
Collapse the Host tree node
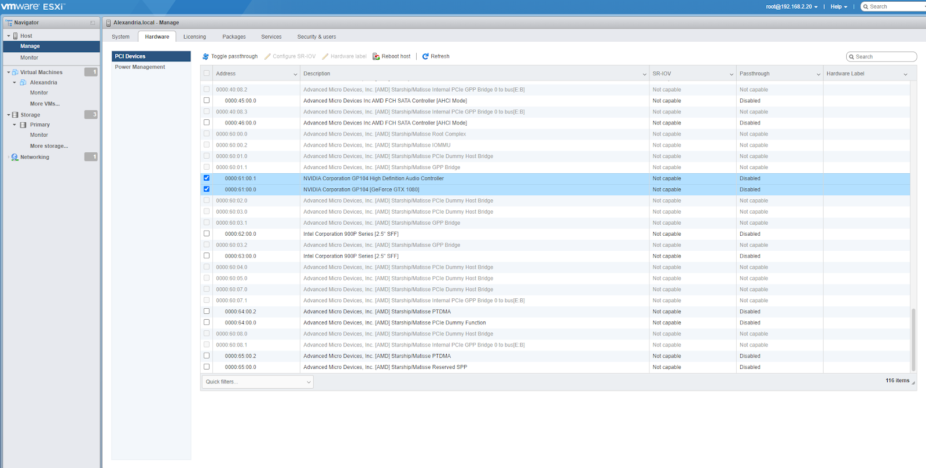tap(9, 36)
